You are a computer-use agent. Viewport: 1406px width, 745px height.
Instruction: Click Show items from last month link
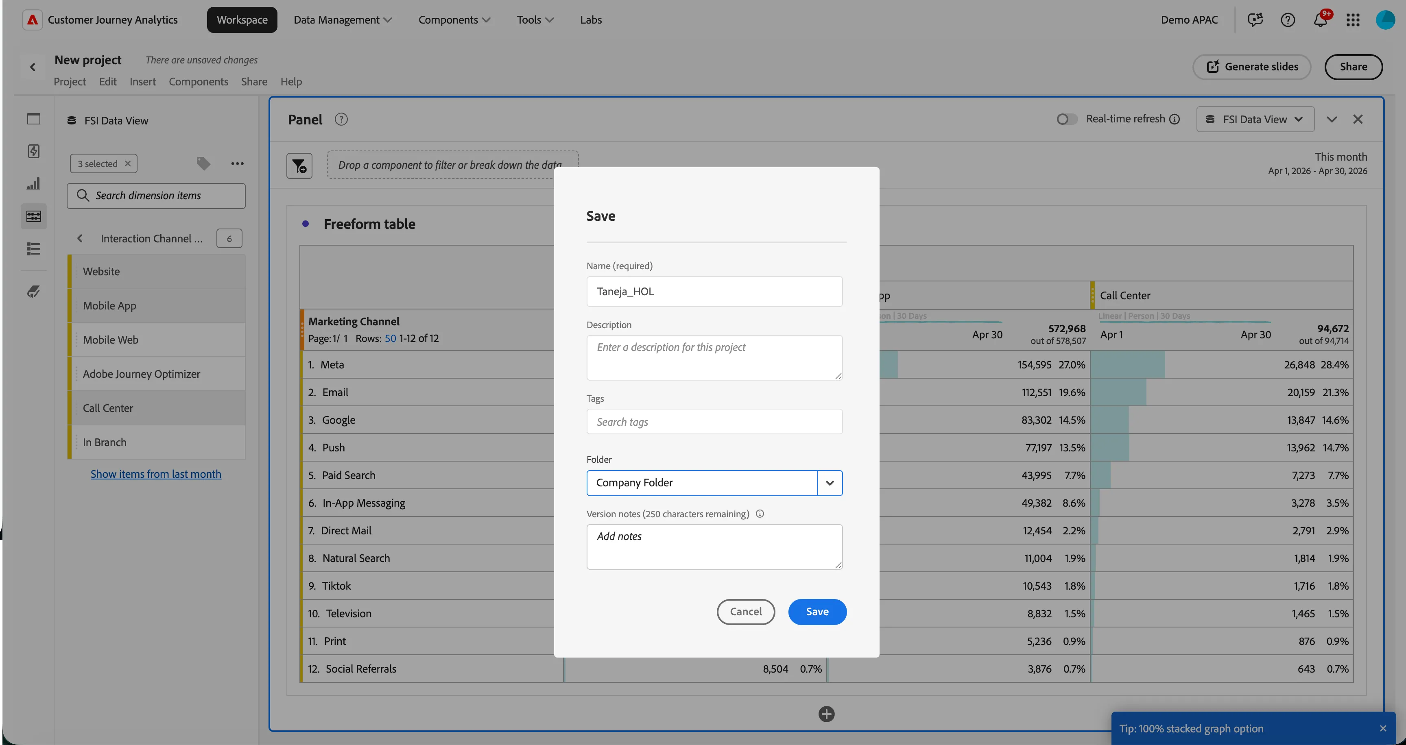(x=156, y=474)
